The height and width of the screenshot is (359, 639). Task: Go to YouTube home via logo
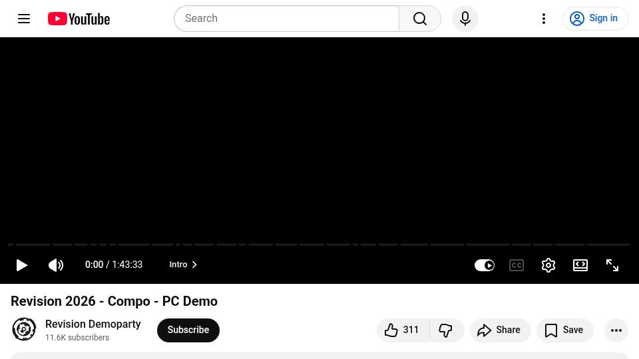click(x=79, y=19)
